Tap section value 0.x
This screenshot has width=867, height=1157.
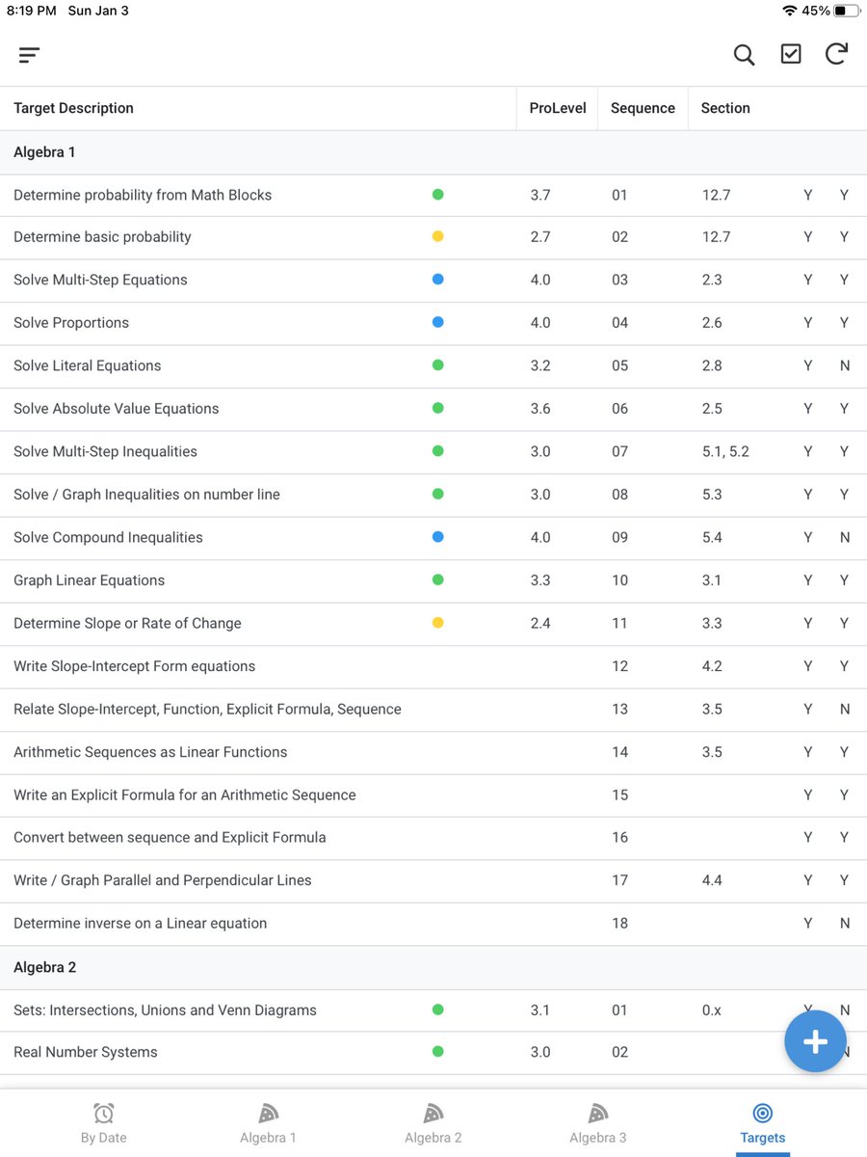click(712, 1010)
